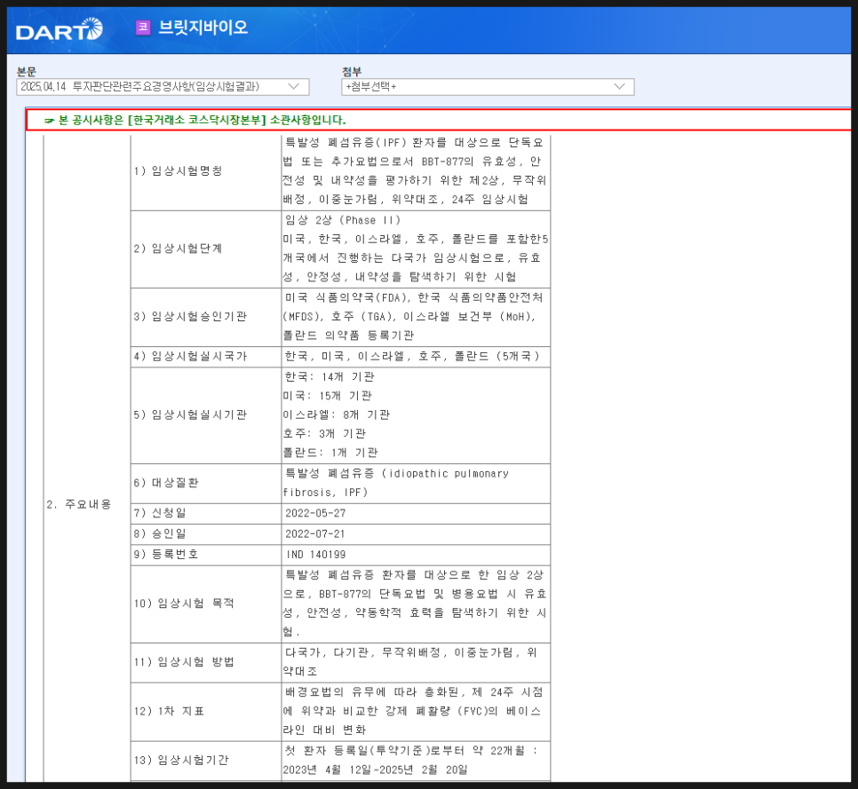The height and width of the screenshot is (789, 858).
Task: Click the 브릿지바이오 company name header
Action: (x=203, y=27)
